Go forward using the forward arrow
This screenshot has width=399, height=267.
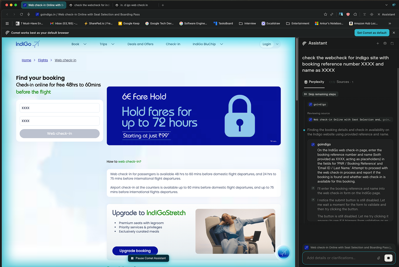14,14
